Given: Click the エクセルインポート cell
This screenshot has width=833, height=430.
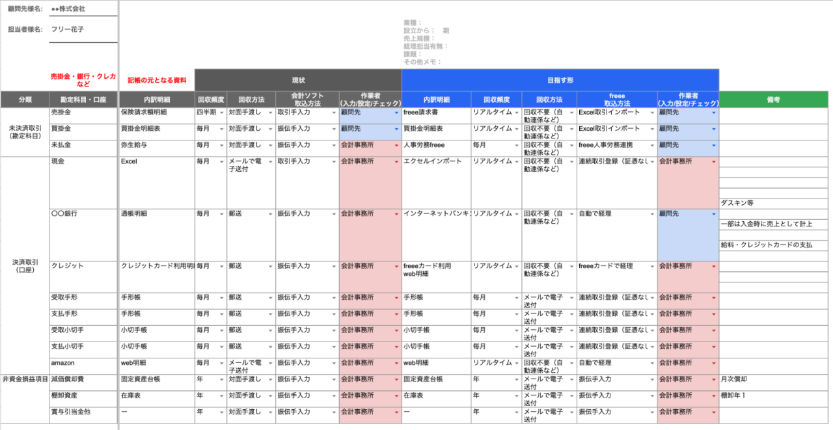Looking at the screenshot, I should click(435, 183).
